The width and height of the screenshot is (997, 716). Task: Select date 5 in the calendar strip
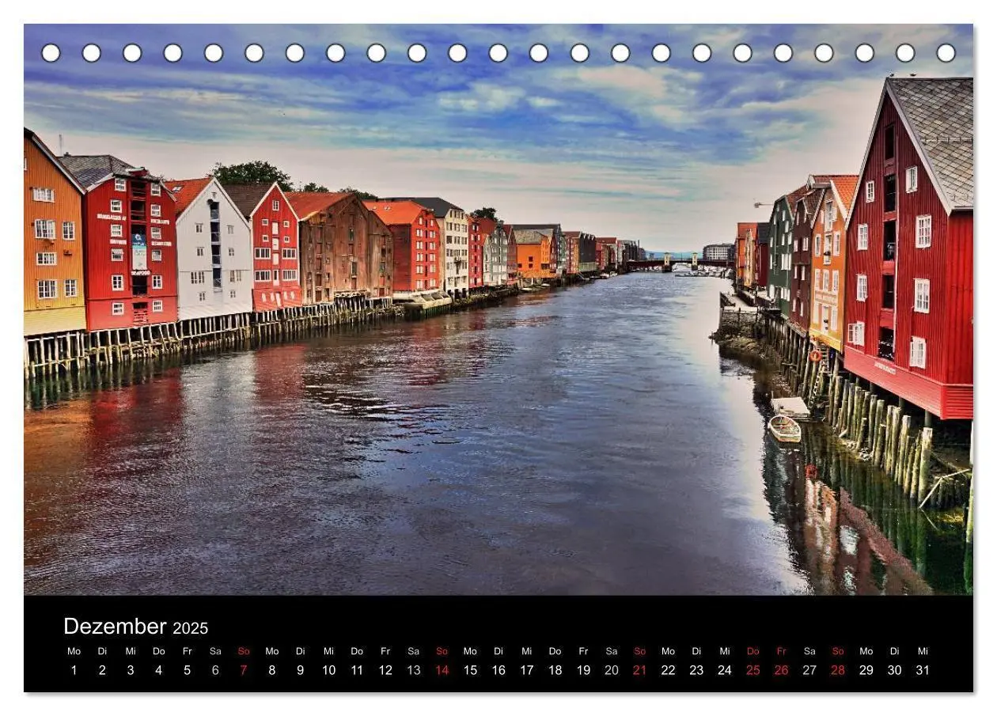[x=188, y=670]
